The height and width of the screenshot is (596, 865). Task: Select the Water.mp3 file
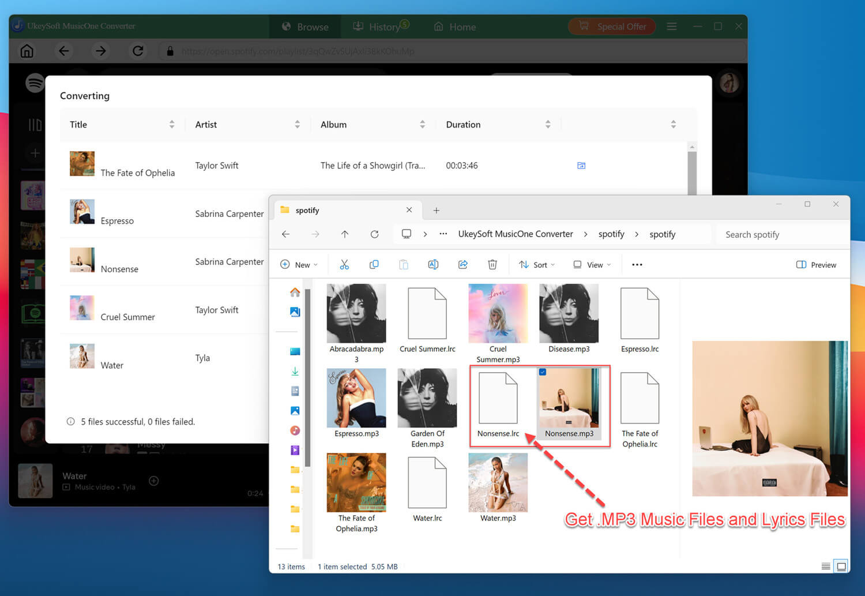(498, 488)
